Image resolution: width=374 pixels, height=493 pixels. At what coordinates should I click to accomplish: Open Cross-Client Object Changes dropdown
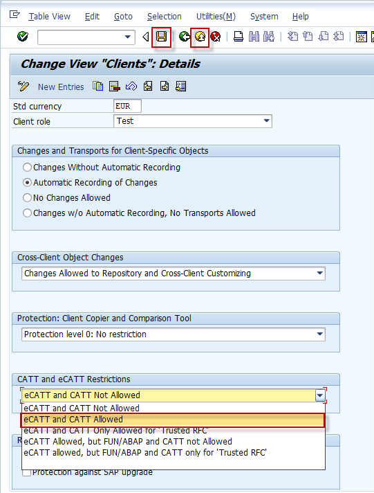[319, 274]
